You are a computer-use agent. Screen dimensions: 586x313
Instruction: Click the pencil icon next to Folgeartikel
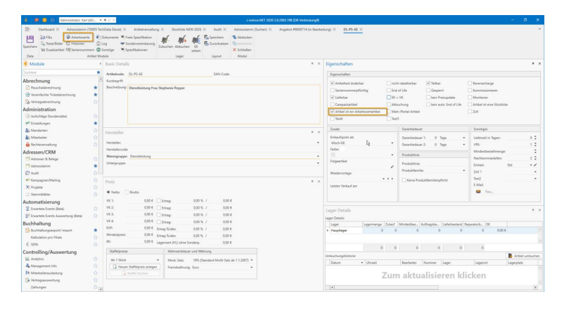pyautogui.click(x=392, y=166)
